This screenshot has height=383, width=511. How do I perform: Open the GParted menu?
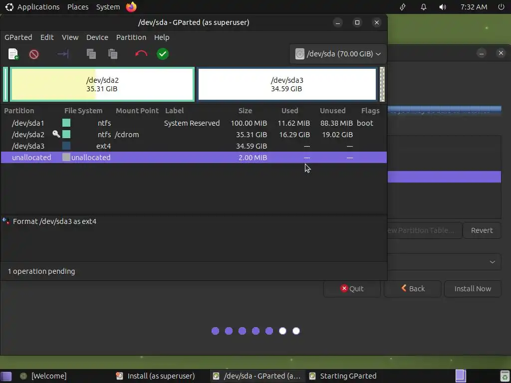(18, 37)
